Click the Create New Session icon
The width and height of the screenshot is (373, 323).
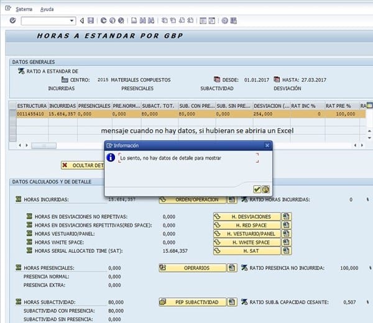tap(203, 20)
